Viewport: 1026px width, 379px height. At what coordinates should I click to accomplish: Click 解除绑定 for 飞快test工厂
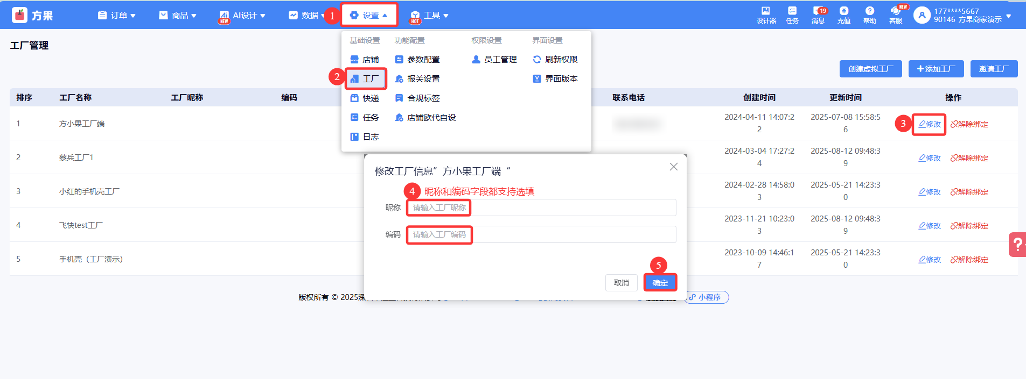(x=969, y=226)
